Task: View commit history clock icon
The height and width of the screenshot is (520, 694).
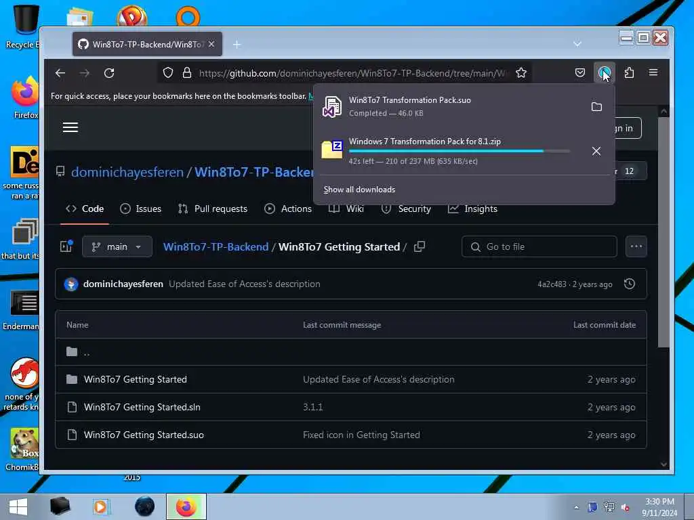Action: (x=629, y=284)
